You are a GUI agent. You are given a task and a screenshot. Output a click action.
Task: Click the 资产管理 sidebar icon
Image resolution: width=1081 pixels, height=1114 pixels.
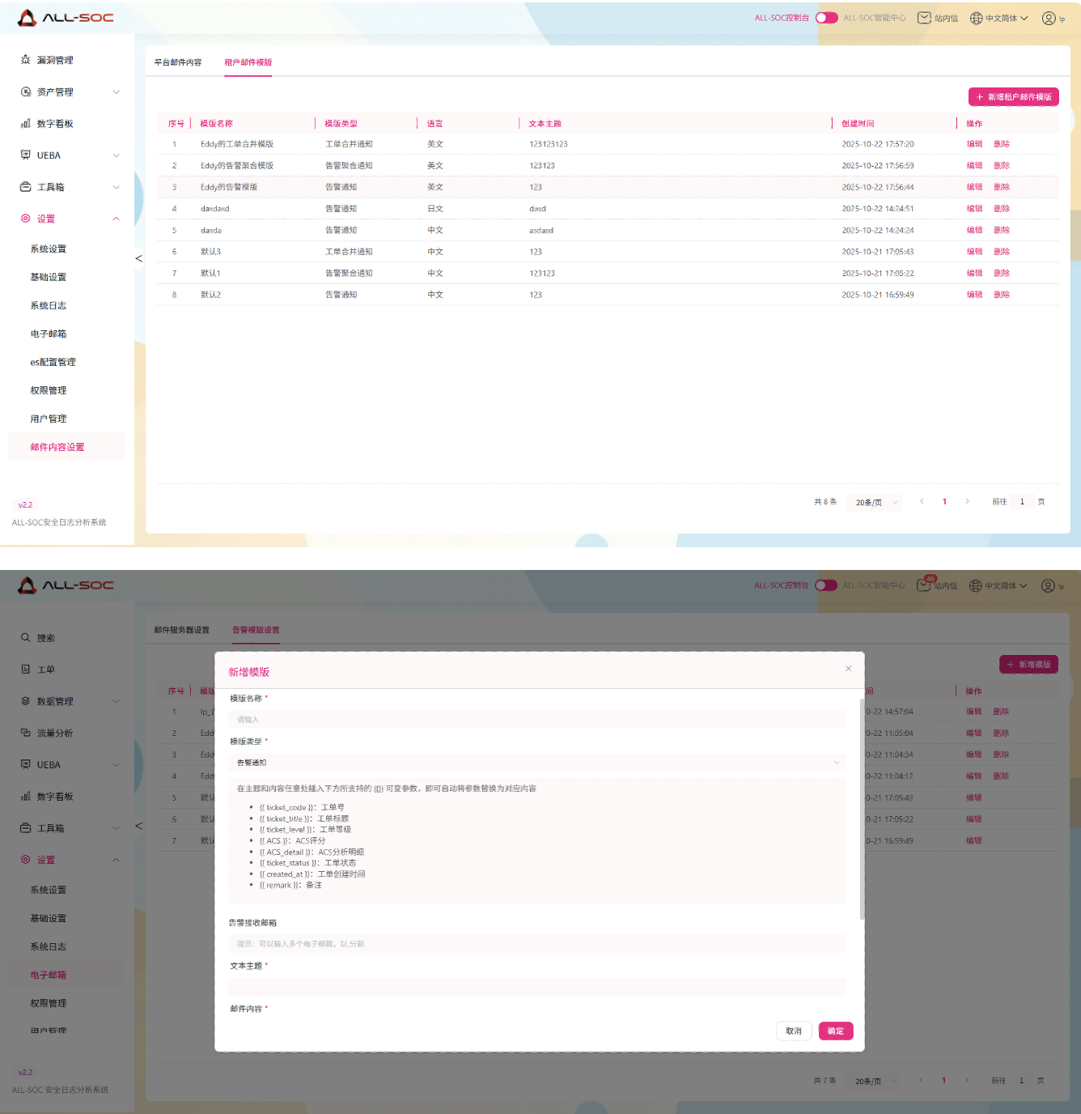pyautogui.click(x=26, y=92)
